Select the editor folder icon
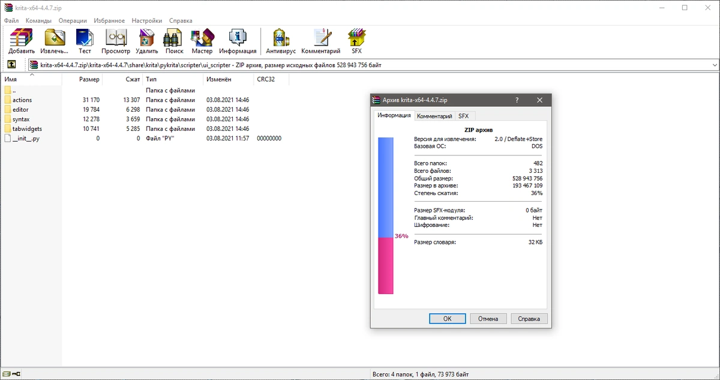 tap(7, 109)
